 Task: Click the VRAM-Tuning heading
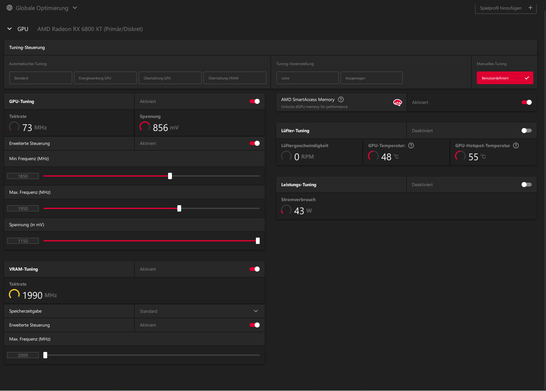(23, 269)
